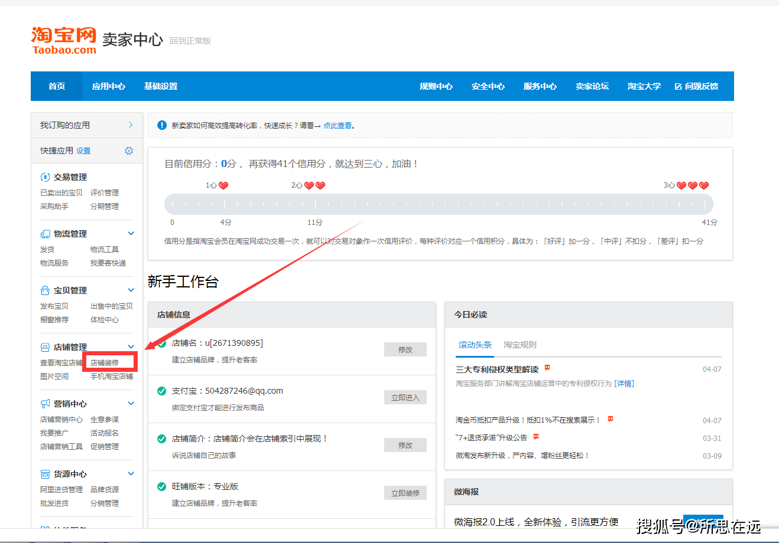
Task: Switch to the 淘宝规则 tab
Action: coord(520,345)
